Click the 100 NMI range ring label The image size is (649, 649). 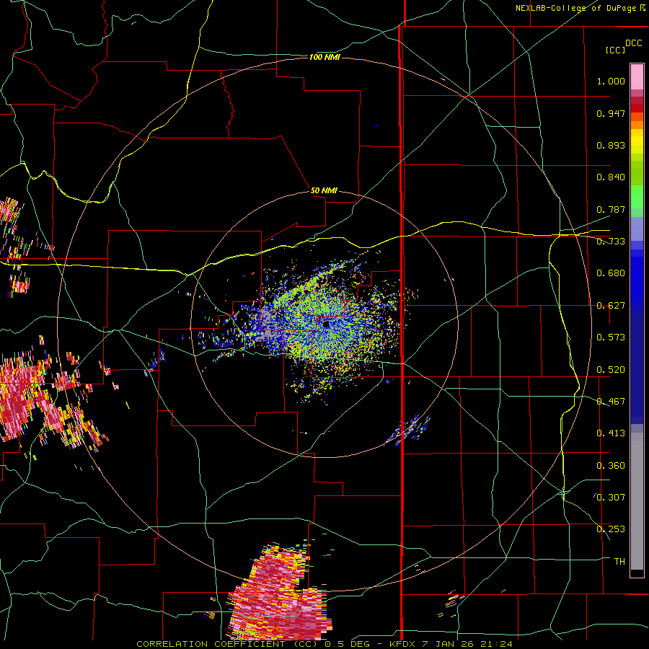point(324,57)
